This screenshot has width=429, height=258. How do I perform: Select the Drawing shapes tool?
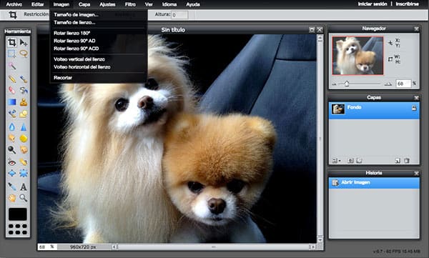click(x=24, y=114)
